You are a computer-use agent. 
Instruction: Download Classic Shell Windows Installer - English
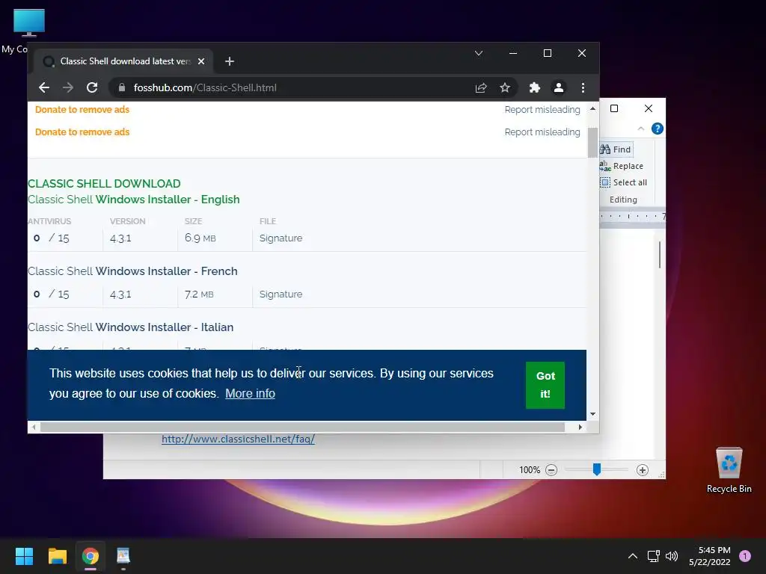[134, 200]
